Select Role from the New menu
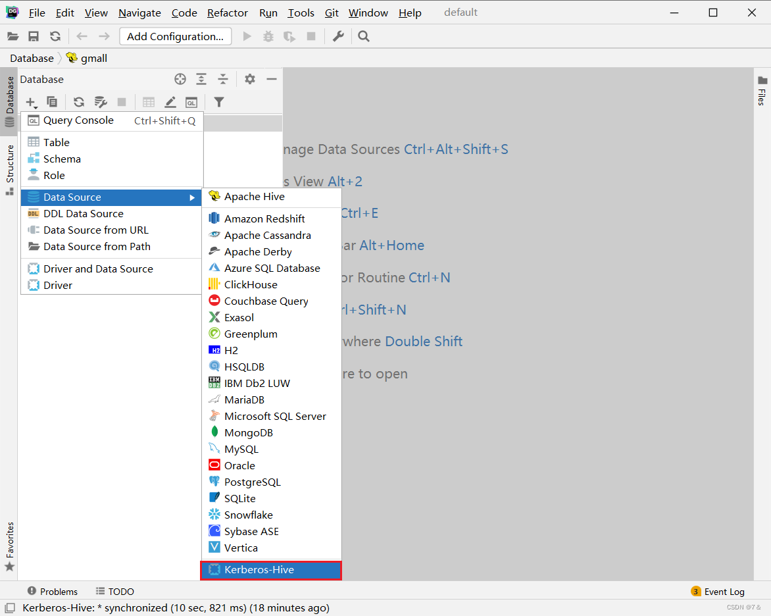 pyautogui.click(x=112, y=175)
